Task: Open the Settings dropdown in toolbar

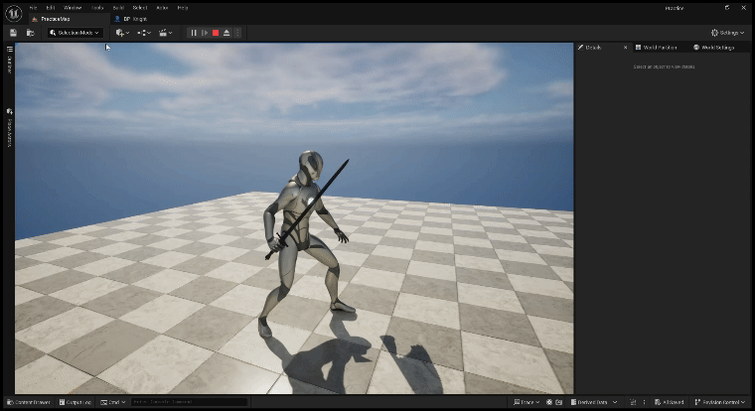Action: 727,33
